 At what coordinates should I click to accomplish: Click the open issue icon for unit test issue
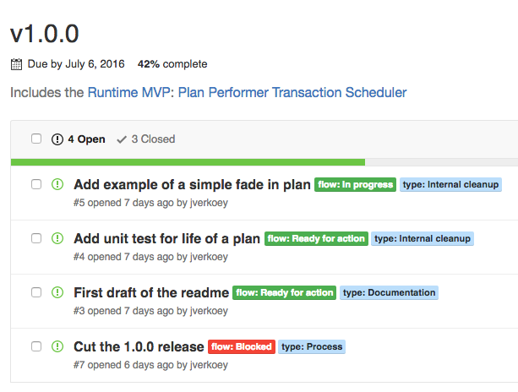coord(57,238)
